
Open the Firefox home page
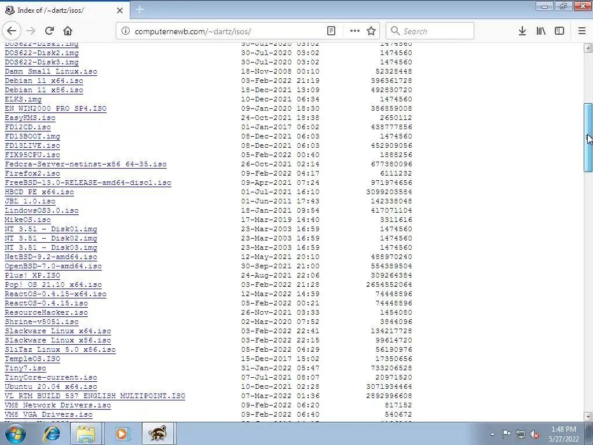pos(68,31)
